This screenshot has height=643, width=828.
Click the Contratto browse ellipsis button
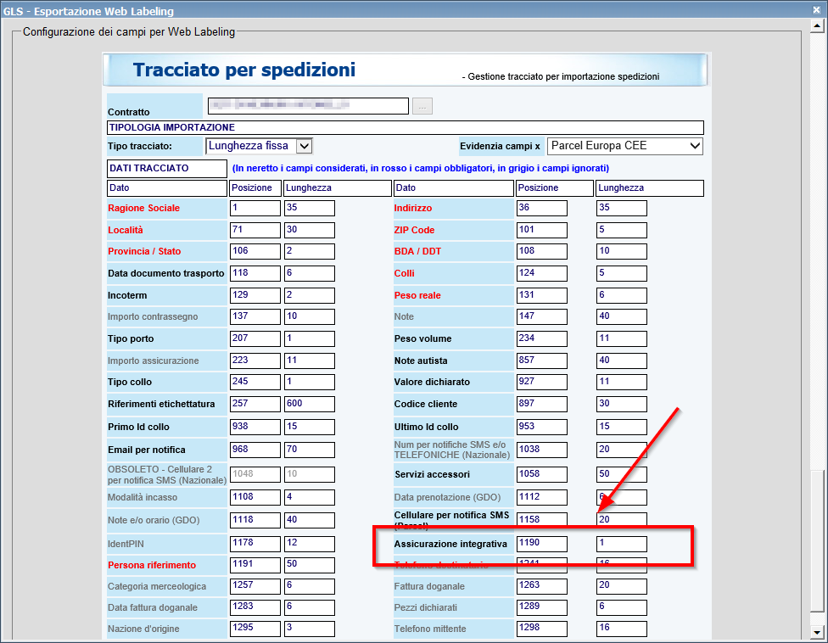point(422,106)
